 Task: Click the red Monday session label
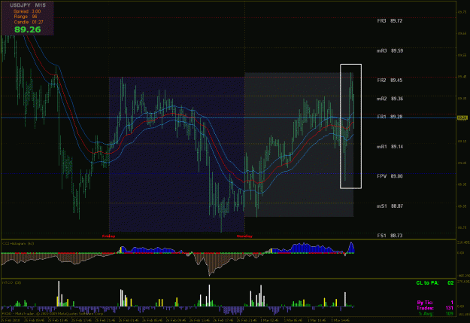pos(244,236)
